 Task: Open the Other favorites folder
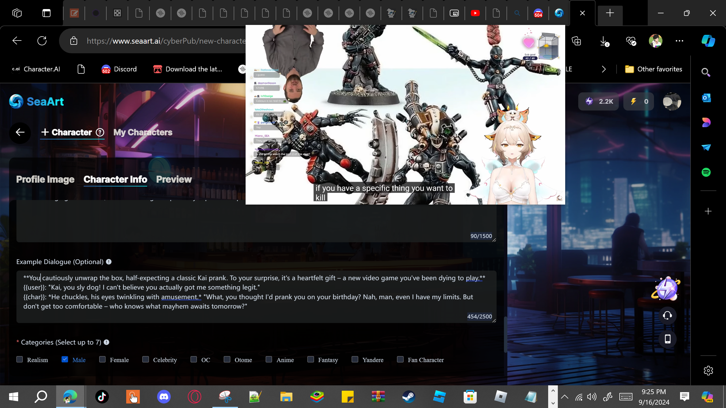click(x=653, y=69)
